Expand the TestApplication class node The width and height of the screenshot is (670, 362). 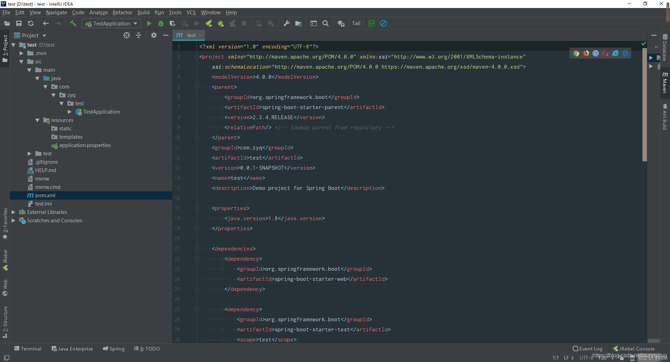pos(69,112)
